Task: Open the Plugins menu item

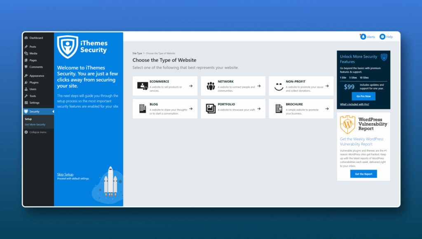Action: point(34,82)
